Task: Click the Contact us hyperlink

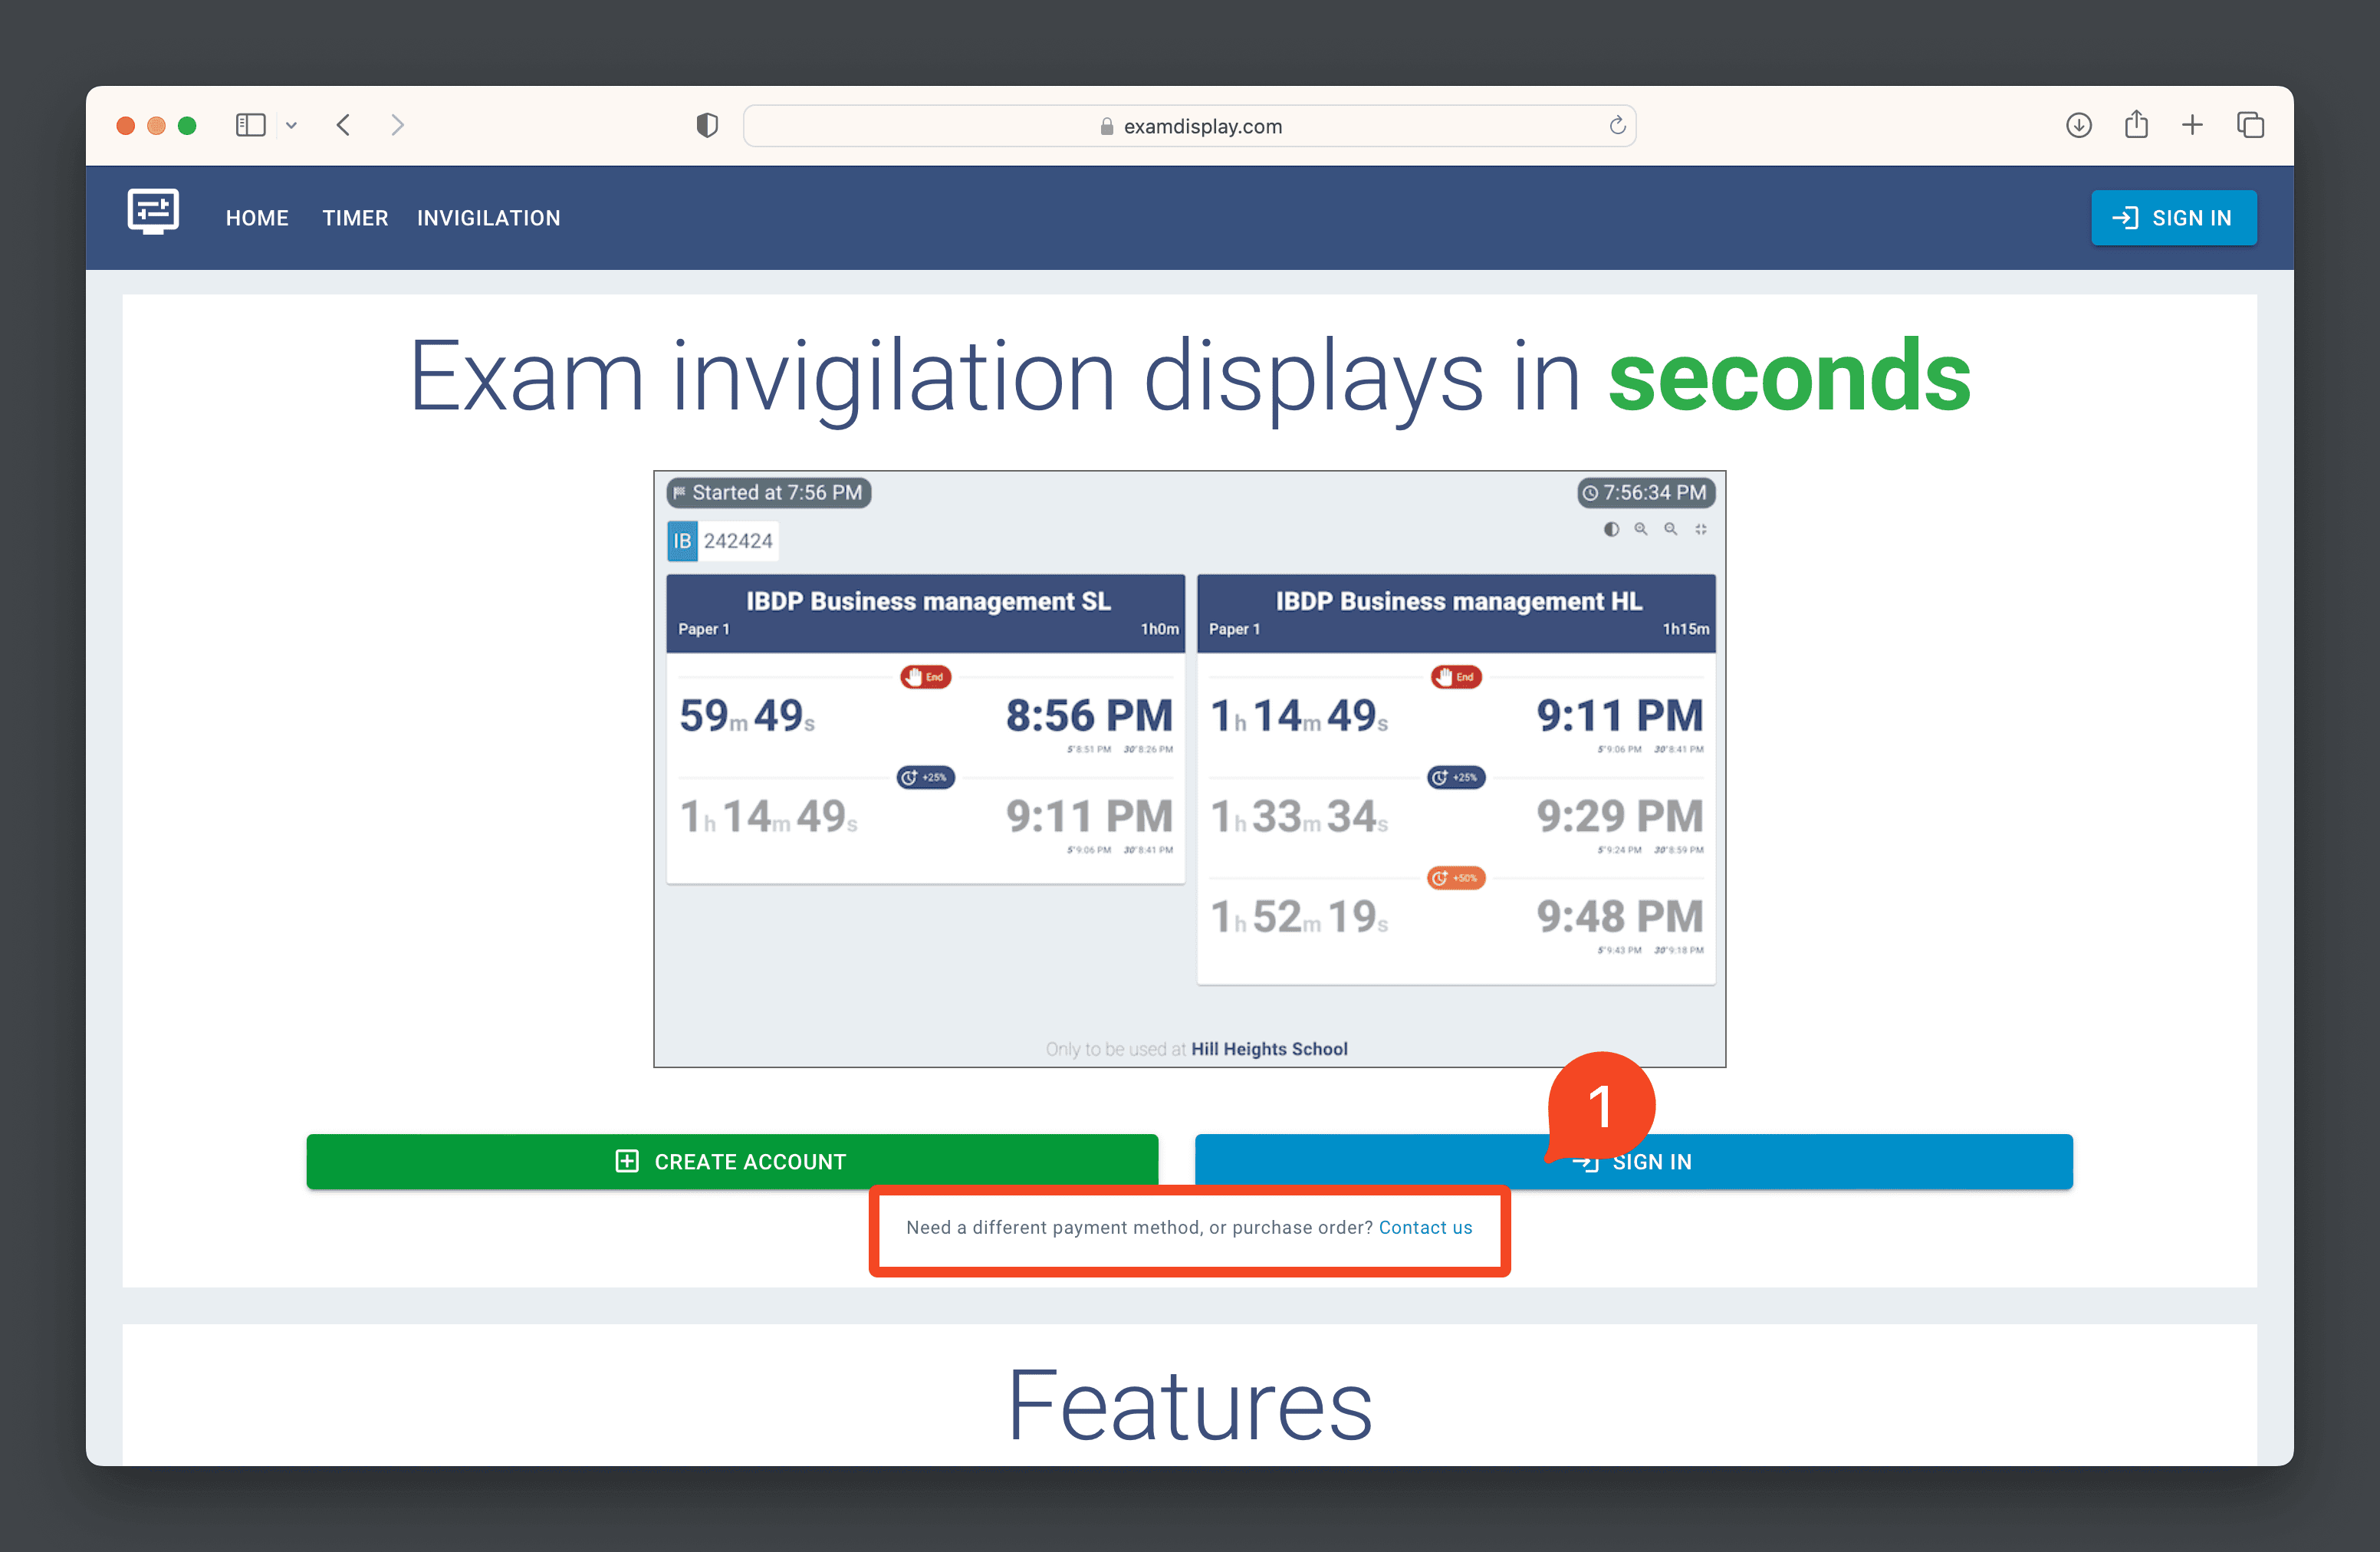Action: [x=1426, y=1228]
